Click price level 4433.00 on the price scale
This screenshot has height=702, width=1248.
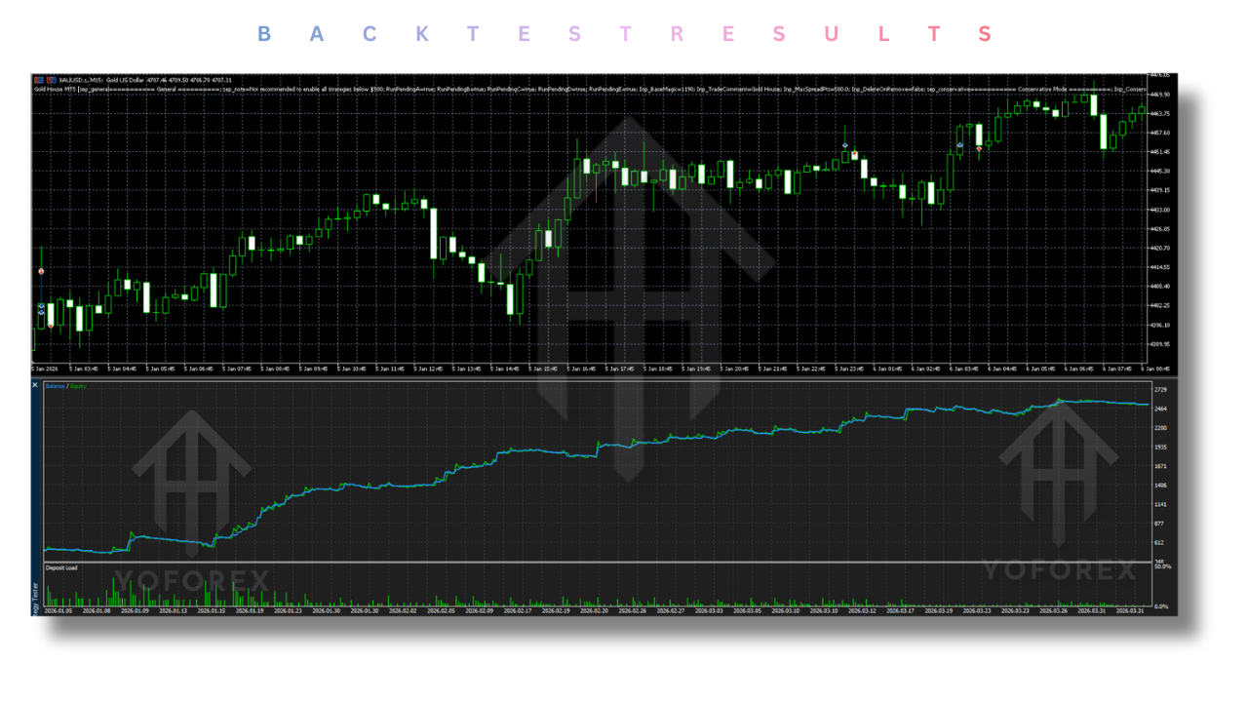1159,210
